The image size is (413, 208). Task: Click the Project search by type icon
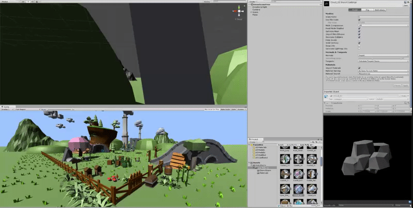(313, 142)
